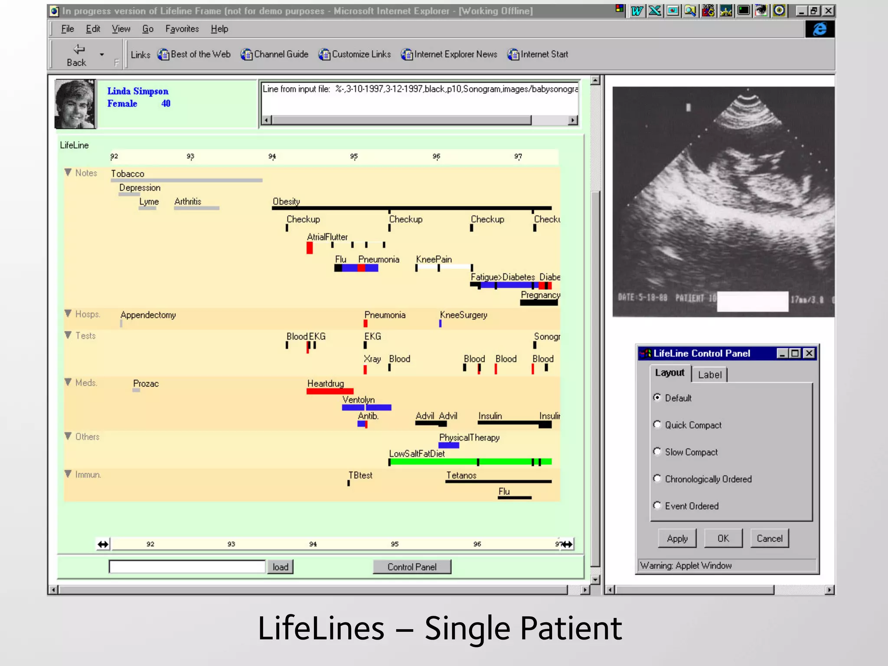This screenshot has width=888, height=666.
Task: Click the Control Panel button below the timeline
Action: (x=412, y=567)
